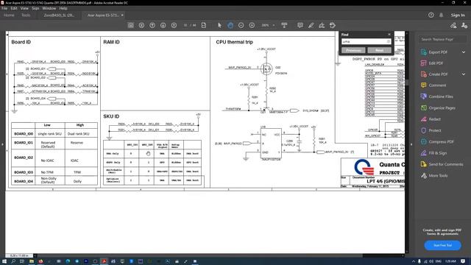471x265 pixels.
Task: Click Acrobat Reader icon in taskbar
Action: [104, 261]
